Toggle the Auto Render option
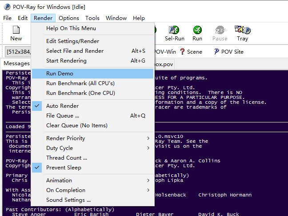The height and width of the screenshot is (216, 288). pyautogui.click(x=62, y=106)
